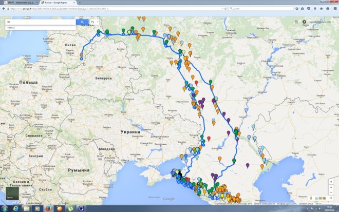Switch to the Земля satellite thumbnail

click(x=12, y=193)
